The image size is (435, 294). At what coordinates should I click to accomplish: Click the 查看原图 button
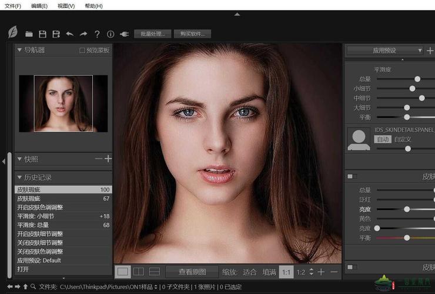pyautogui.click(x=192, y=272)
